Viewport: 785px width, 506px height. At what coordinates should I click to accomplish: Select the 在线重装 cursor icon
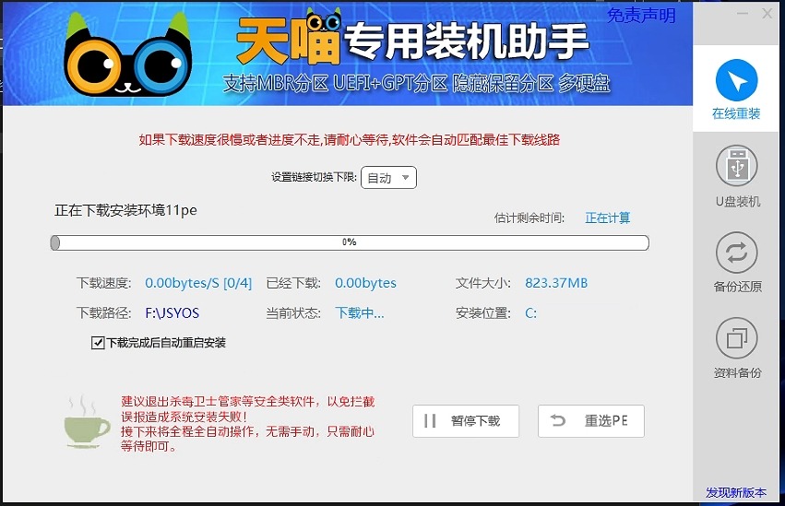point(736,81)
